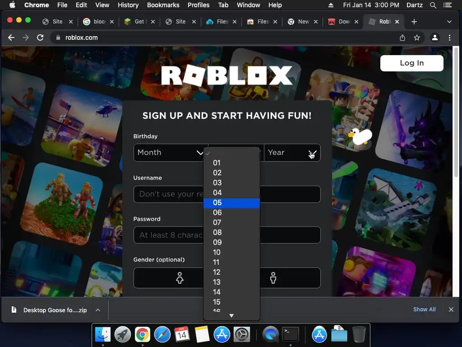
Task: Select day 12 from the list
Action: click(231, 272)
